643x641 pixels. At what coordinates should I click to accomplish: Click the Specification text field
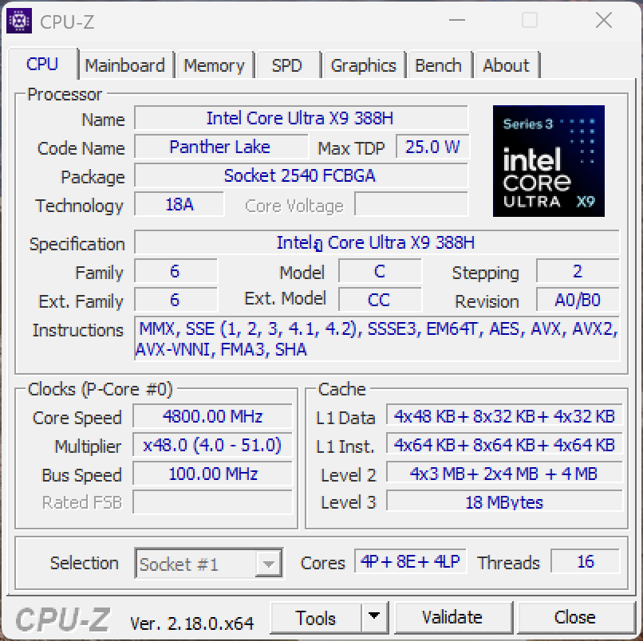point(376,242)
